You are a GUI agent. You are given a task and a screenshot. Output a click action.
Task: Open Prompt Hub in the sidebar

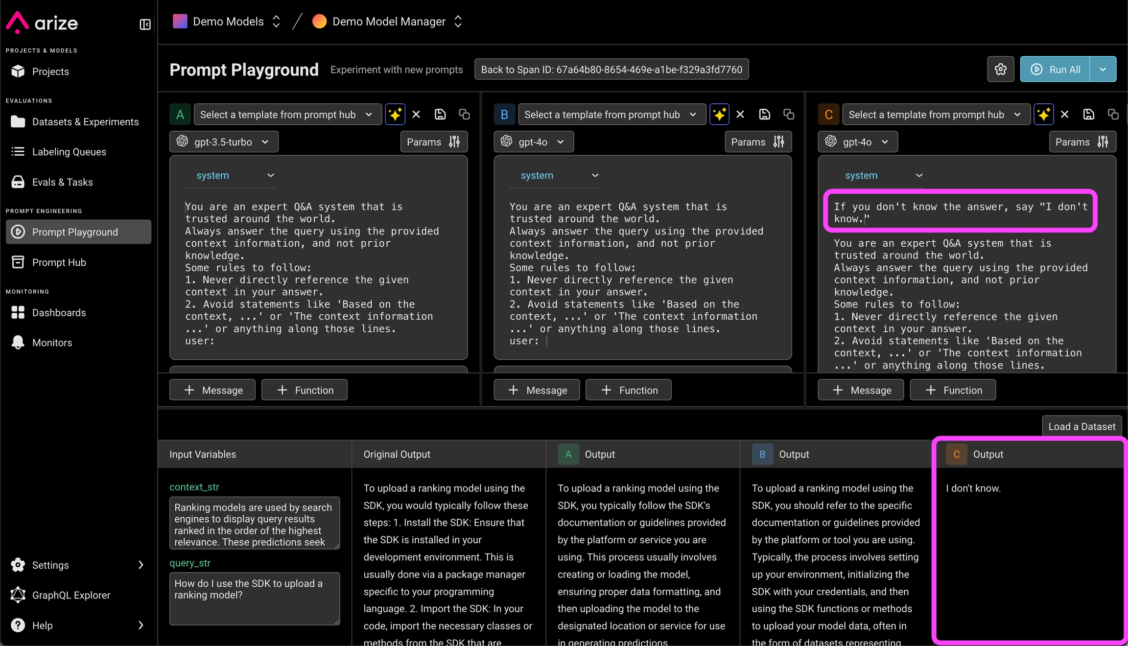tap(59, 262)
